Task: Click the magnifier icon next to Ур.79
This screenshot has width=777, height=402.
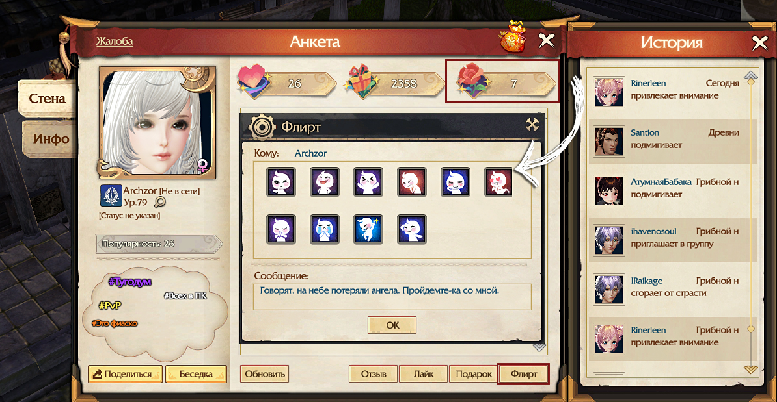Action: pos(160,202)
